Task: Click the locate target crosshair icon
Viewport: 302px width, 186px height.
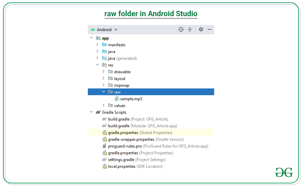Action: pyautogui.click(x=181, y=30)
